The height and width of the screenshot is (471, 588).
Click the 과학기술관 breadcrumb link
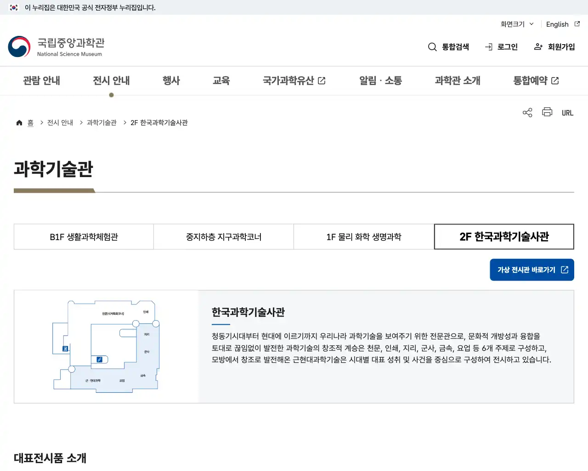point(101,122)
